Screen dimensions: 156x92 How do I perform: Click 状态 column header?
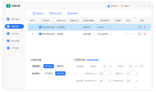[128, 21]
